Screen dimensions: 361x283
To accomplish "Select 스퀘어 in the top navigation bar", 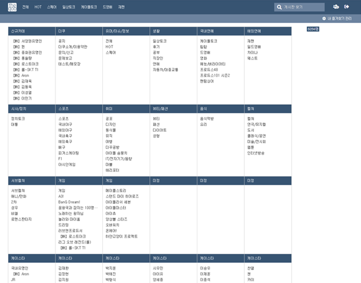I will [52, 7].
